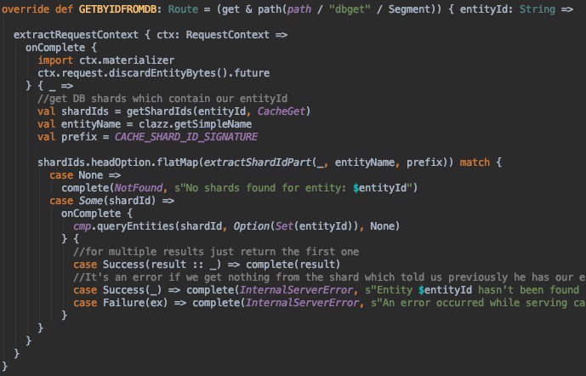
Task: Click CACHE_SHARD_ID_SIGNATURE constant
Action: [x=186, y=137]
